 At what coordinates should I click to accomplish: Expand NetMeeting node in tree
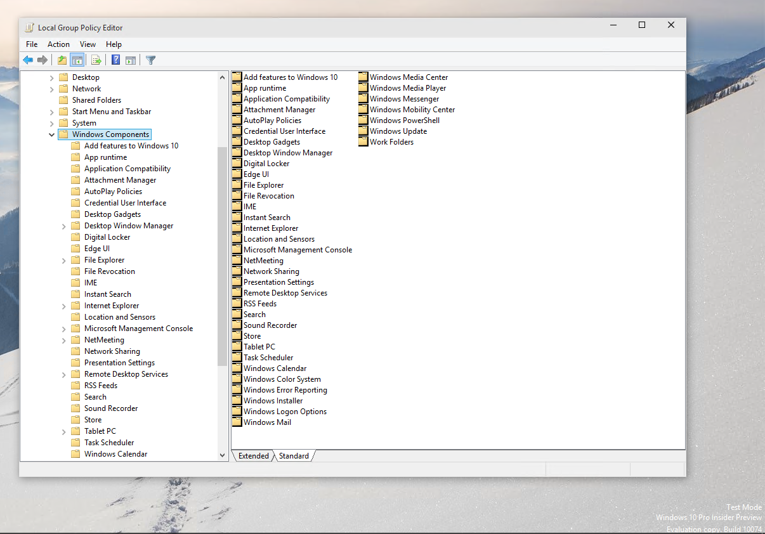[64, 340]
